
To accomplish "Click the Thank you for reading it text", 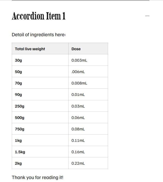I will (37, 178).
